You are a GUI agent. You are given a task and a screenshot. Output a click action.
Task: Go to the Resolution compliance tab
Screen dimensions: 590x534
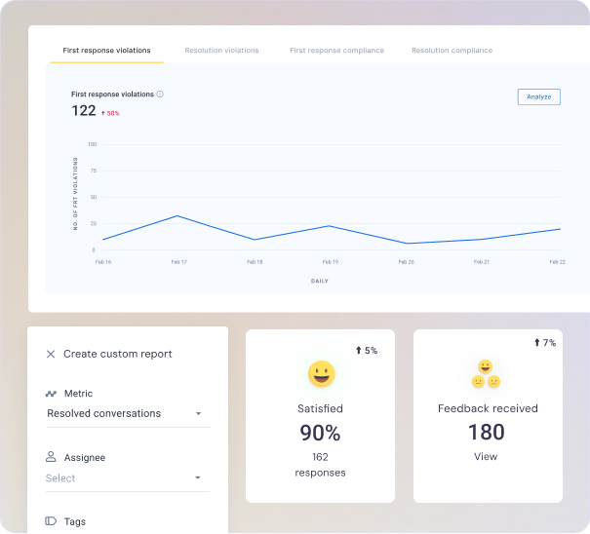452,51
